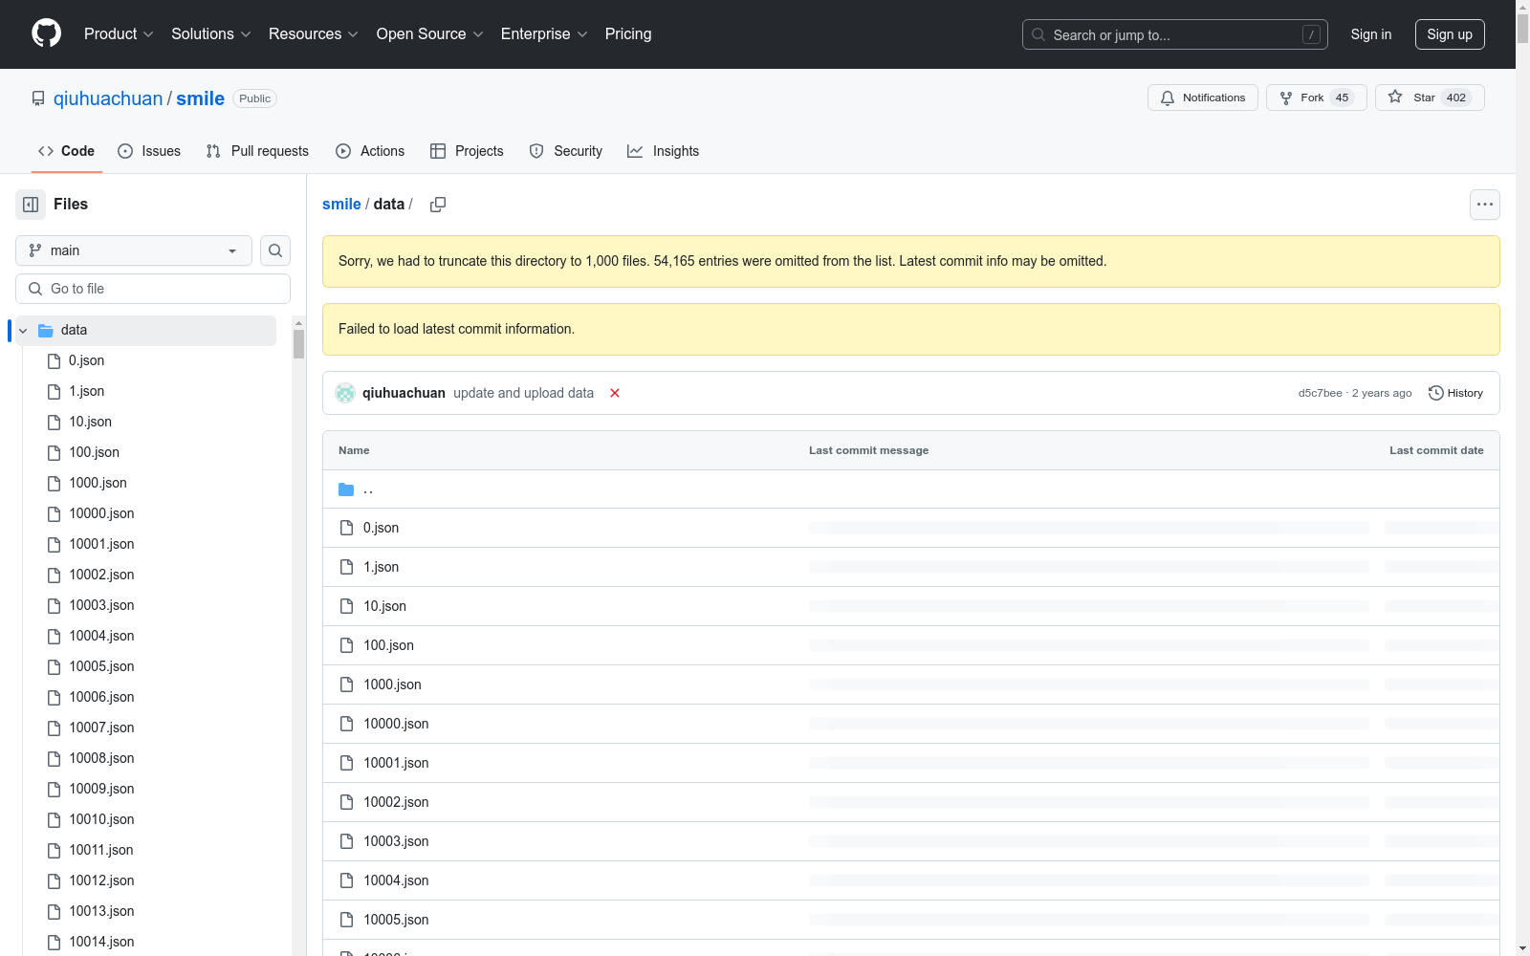1530x956 pixels.
Task: Open the GitHub home logo
Action: pyautogui.click(x=46, y=33)
